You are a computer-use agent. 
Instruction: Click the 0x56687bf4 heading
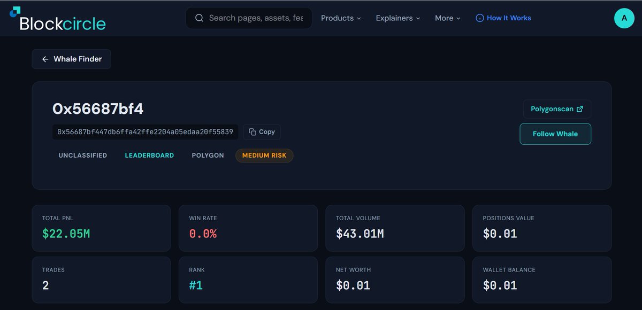(x=98, y=109)
